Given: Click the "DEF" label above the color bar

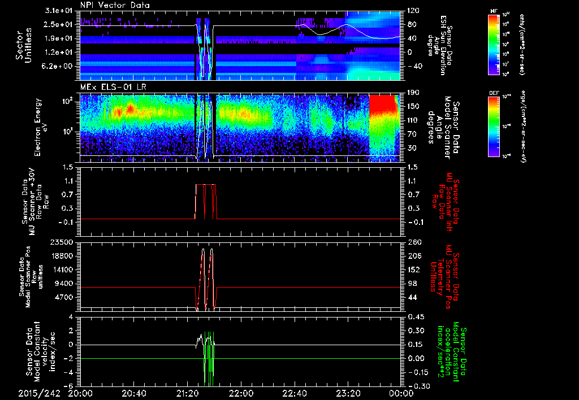Looking at the screenshot, I should (494, 93).
